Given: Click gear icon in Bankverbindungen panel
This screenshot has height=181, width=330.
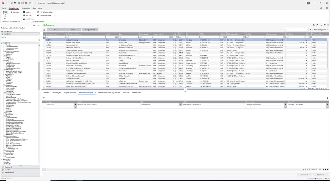Looking at the screenshot, I should 327,98.
